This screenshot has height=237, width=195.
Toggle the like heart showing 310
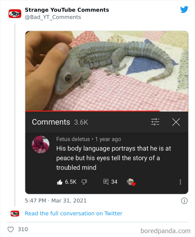(x=11, y=229)
